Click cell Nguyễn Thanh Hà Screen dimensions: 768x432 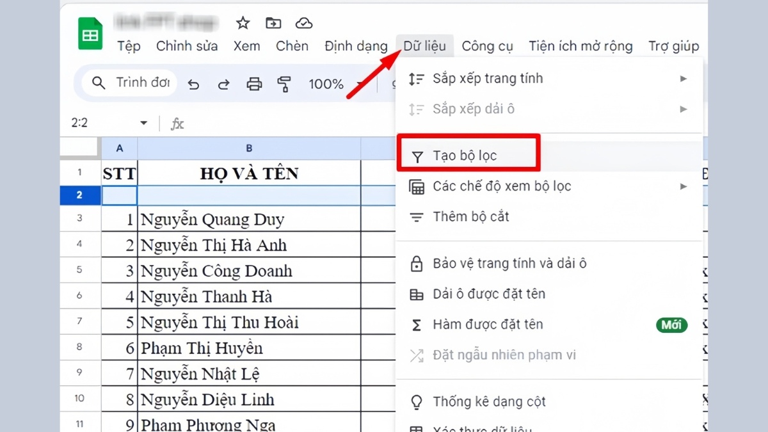[x=249, y=296]
